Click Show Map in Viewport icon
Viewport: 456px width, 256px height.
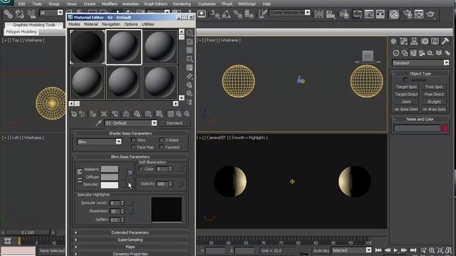[x=159, y=114]
